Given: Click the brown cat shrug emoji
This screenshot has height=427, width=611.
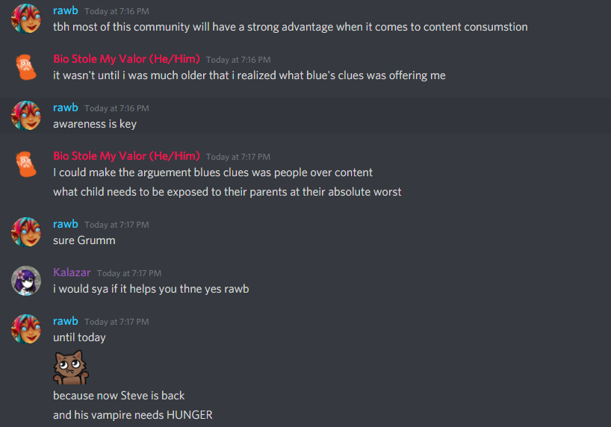Looking at the screenshot, I should click(x=71, y=367).
